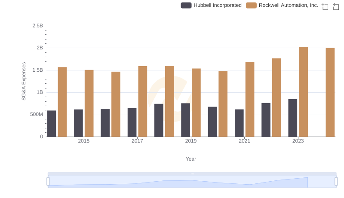Screen dimensions: 344x198
Task: Click the Hubbell bar for 2023
Action: click(293, 118)
